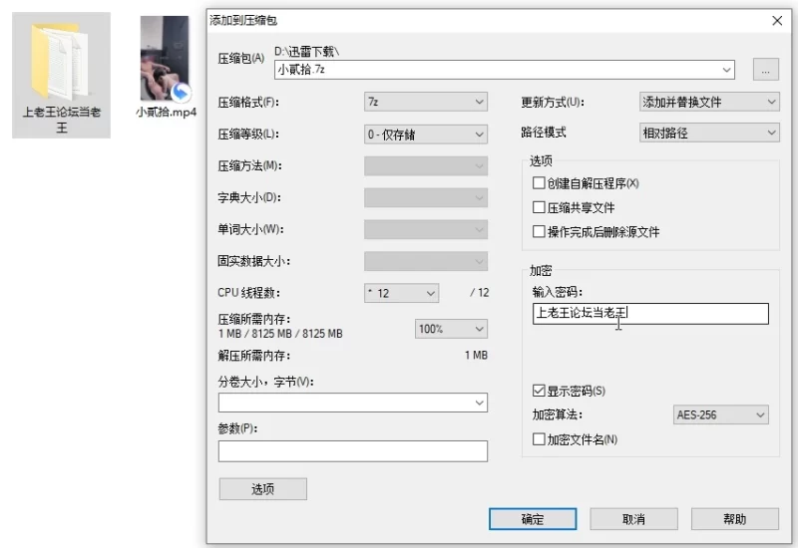798x548 pixels.
Task: Close the 添加到压缩包 dialog
Action: pos(777,20)
